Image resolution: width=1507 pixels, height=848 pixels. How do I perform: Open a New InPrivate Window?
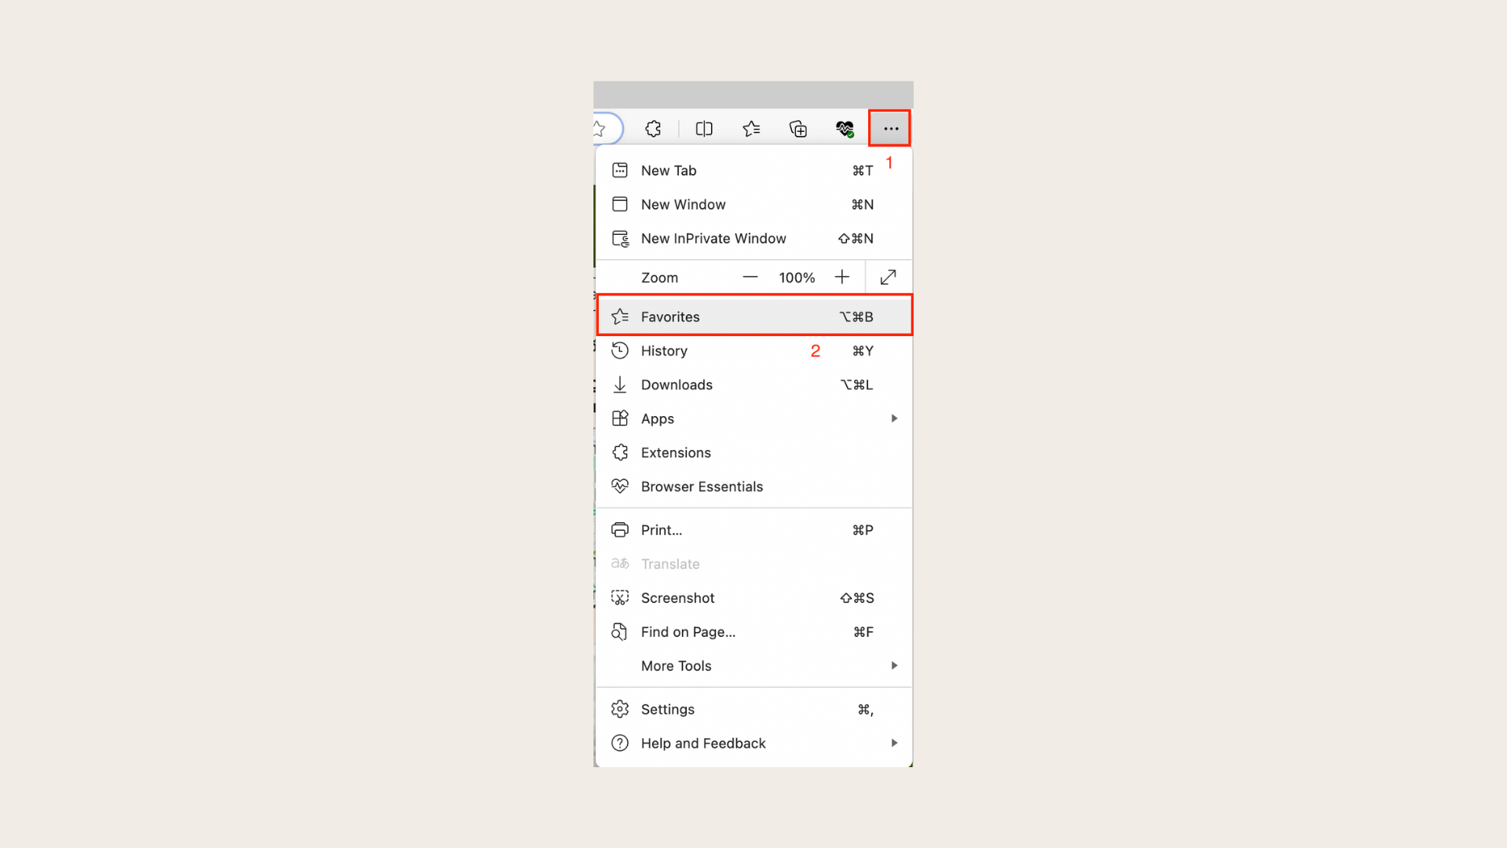coord(753,238)
